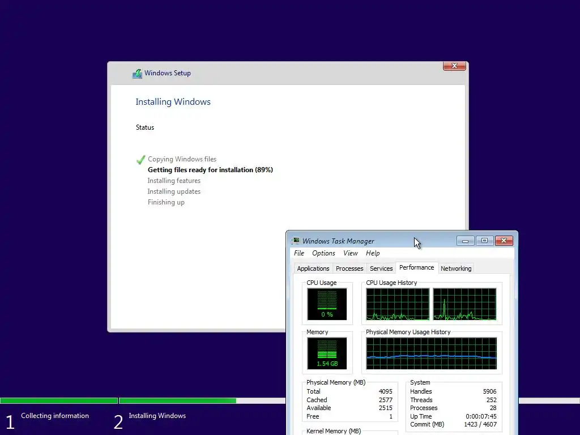
Task: Click the Commit (MB) value 1423 / 4607
Action: (x=480, y=425)
